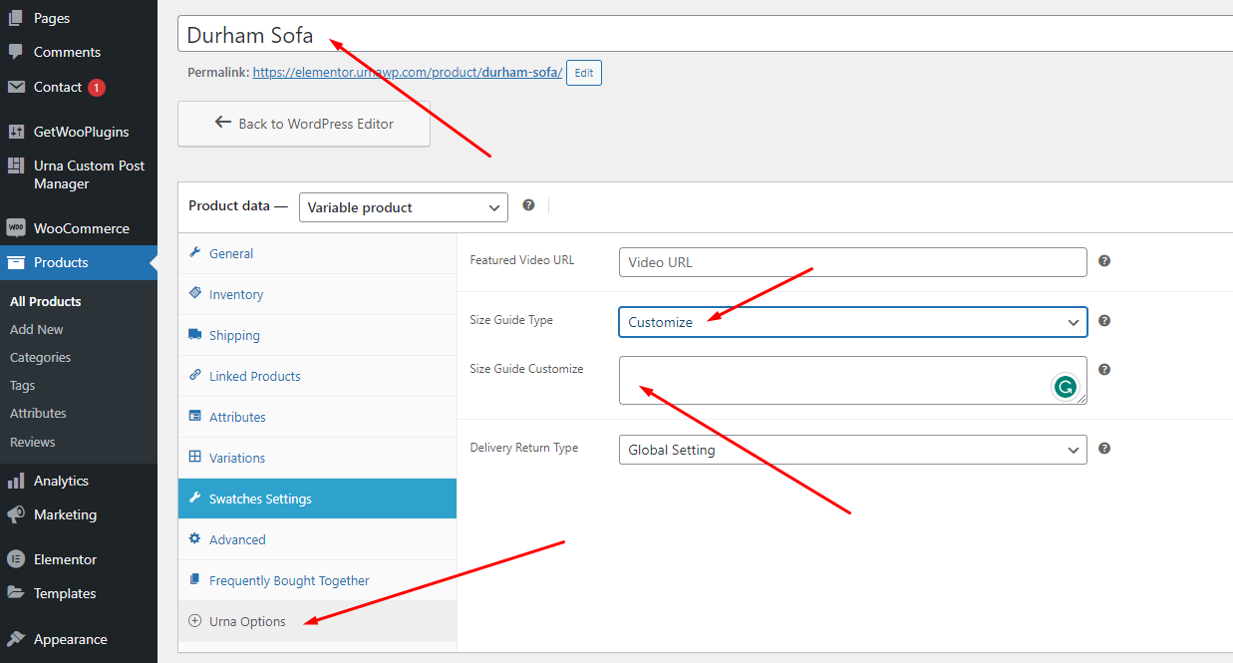Click help icon beside Delivery Return Type
The image size is (1233, 663).
pos(1104,449)
